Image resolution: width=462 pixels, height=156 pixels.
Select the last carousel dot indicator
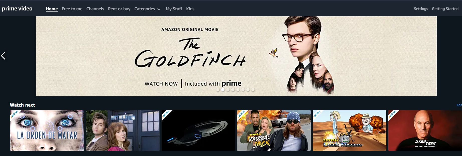pyautogui.click(x=253, y=90)
